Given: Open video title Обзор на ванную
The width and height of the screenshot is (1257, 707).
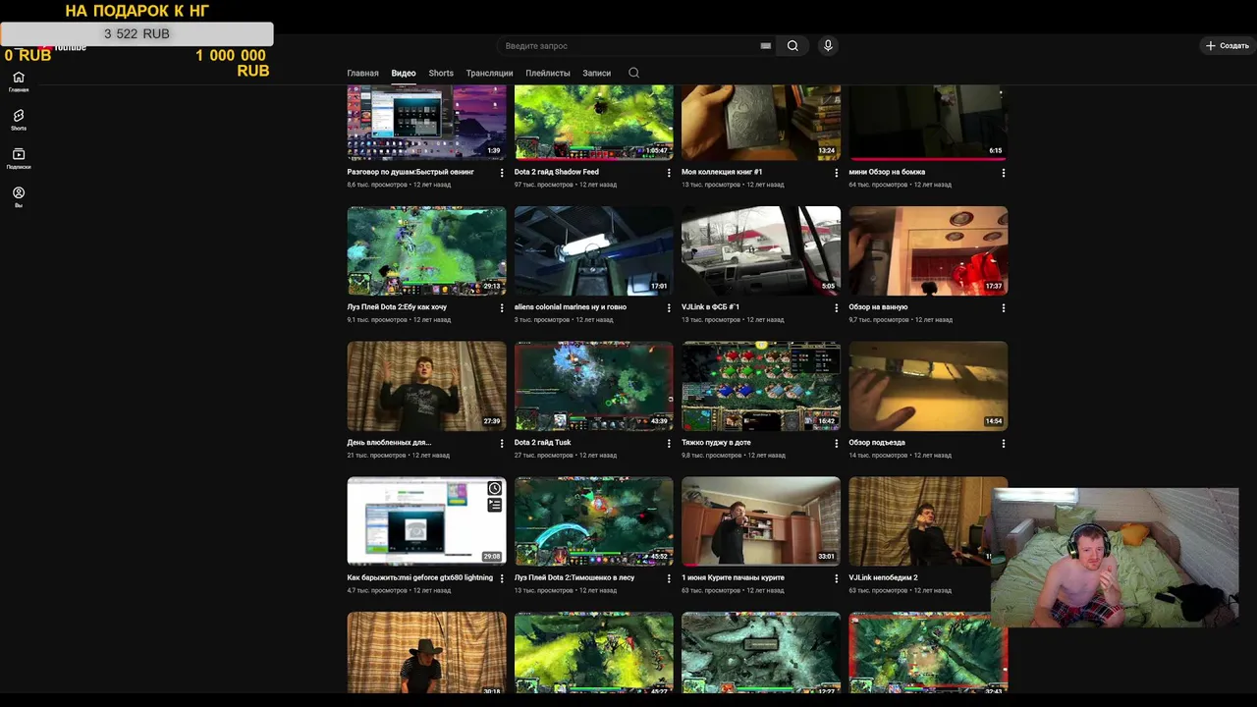Looking at the screenshot, I should coord(878,307).
